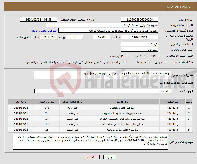Screen dimensions: 197x164
Task: Click the buyer organization name field
Action: [x=102, y=25]
